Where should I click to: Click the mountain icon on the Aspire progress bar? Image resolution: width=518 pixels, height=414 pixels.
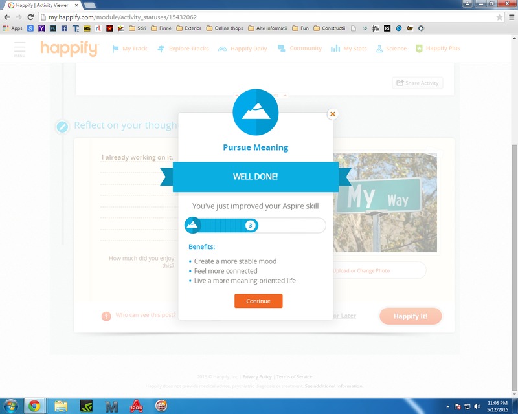tap(192, 225)
